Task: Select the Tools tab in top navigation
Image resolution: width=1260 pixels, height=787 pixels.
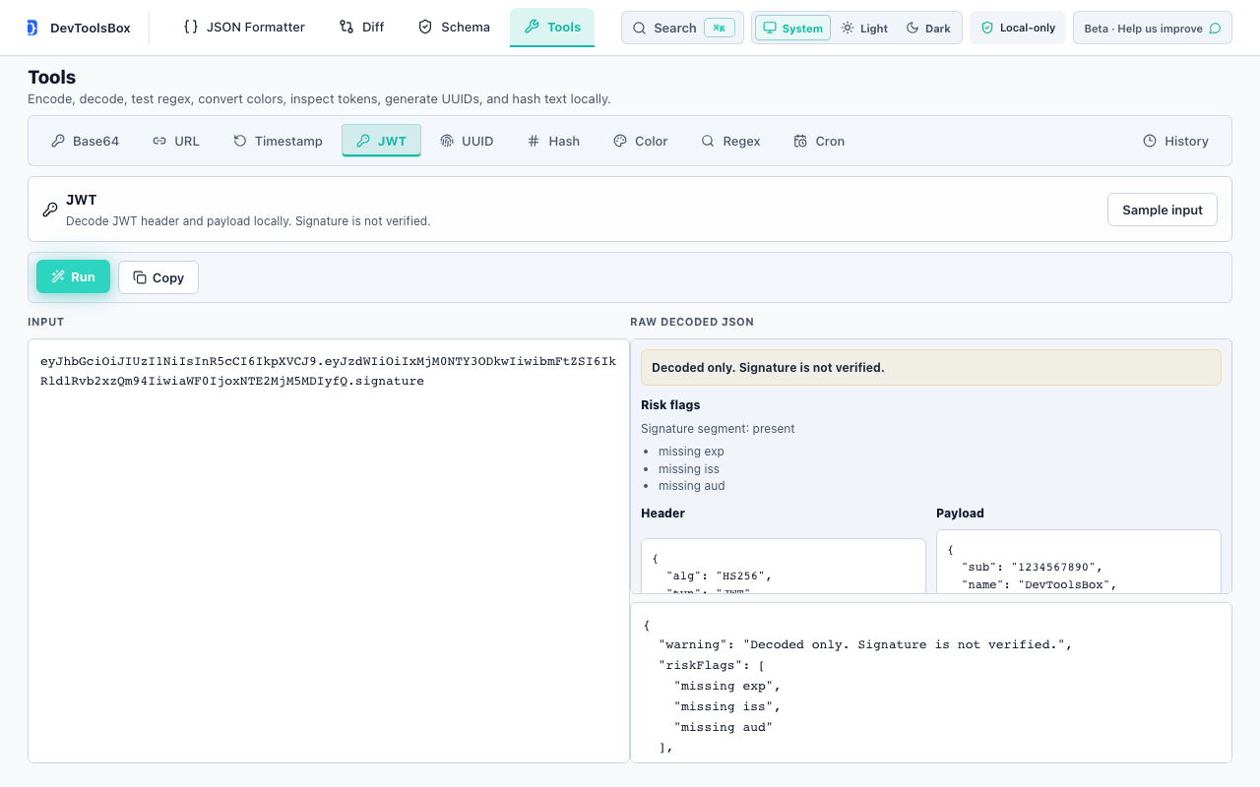Action: [x=552, y=28]
